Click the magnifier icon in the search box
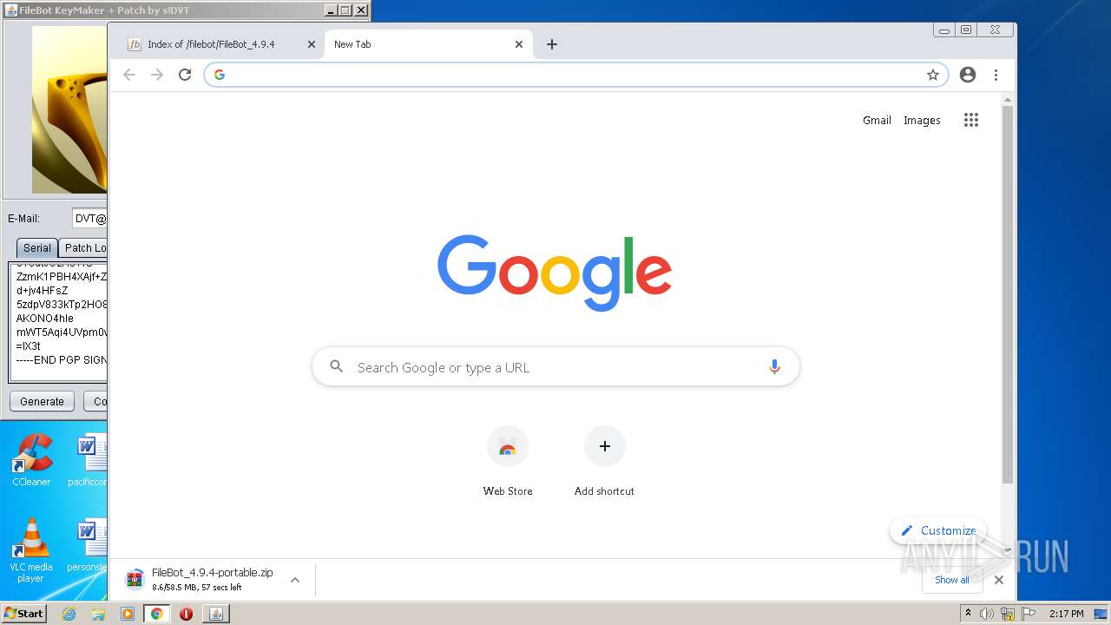Viewport: 1111px width, 625px height. 336,367
